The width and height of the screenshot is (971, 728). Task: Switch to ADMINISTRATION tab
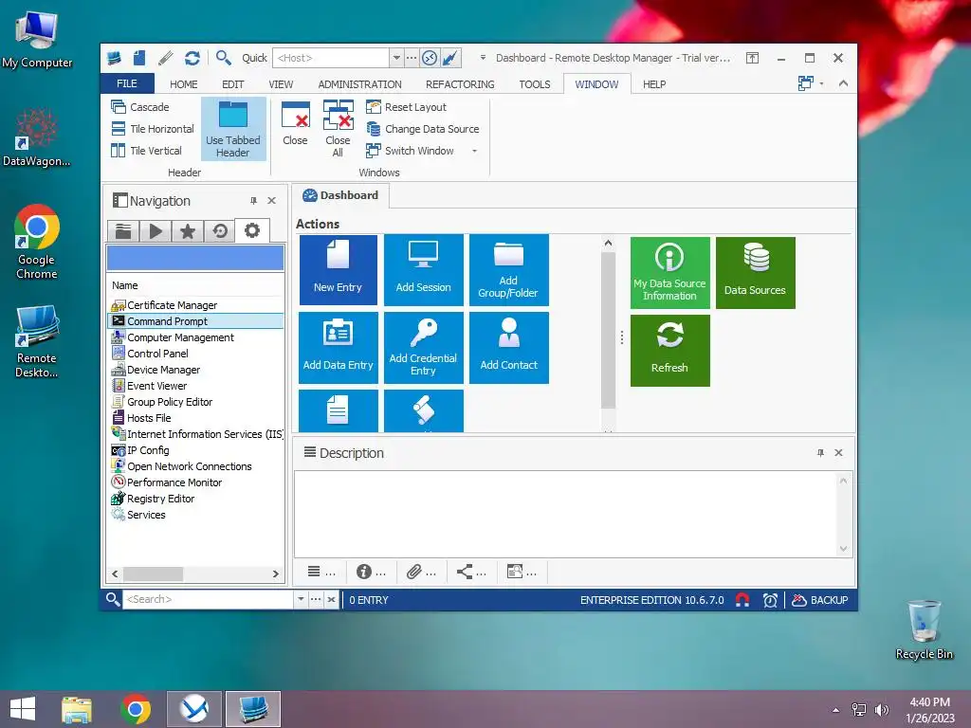pyautogui.click(x=359, y=84)
